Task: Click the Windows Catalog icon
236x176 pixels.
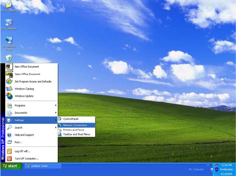Action: [9, 89]
